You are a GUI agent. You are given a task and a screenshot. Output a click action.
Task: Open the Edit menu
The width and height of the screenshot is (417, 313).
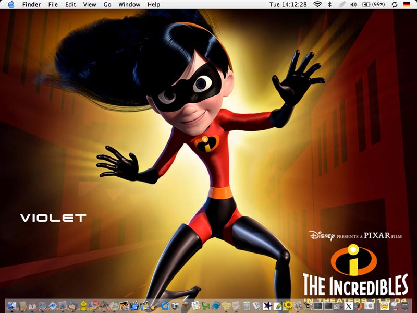click(x=70, y=5)
